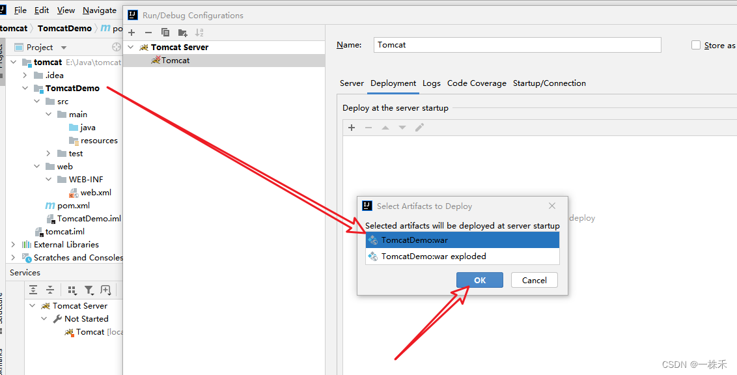737x375 pixels.
Task: Collapse the web folder
Action: pos(36,167)
